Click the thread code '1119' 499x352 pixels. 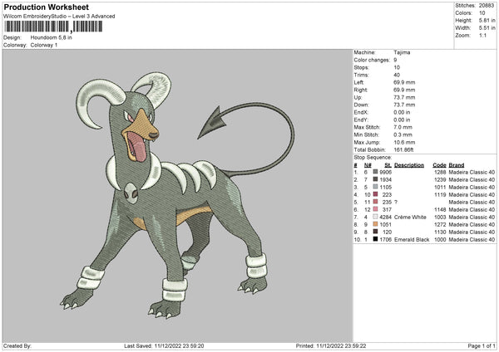pos(440,195)
